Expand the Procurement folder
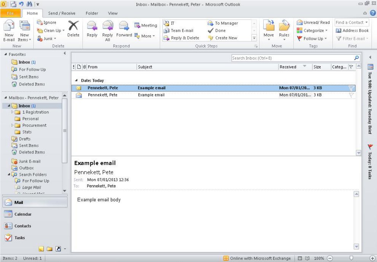The image size is (377, 262). click(x=13, y=125)
